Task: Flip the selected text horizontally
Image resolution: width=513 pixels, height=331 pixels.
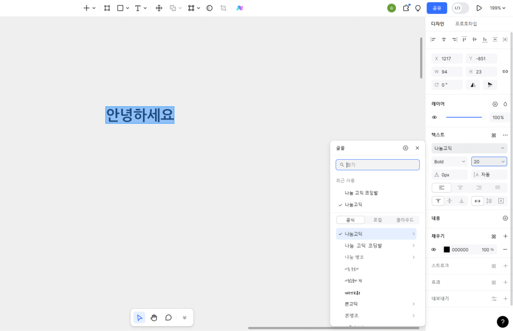Action: coord(473,85)
